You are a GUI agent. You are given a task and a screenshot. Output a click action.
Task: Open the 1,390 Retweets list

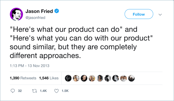point(23,78)
